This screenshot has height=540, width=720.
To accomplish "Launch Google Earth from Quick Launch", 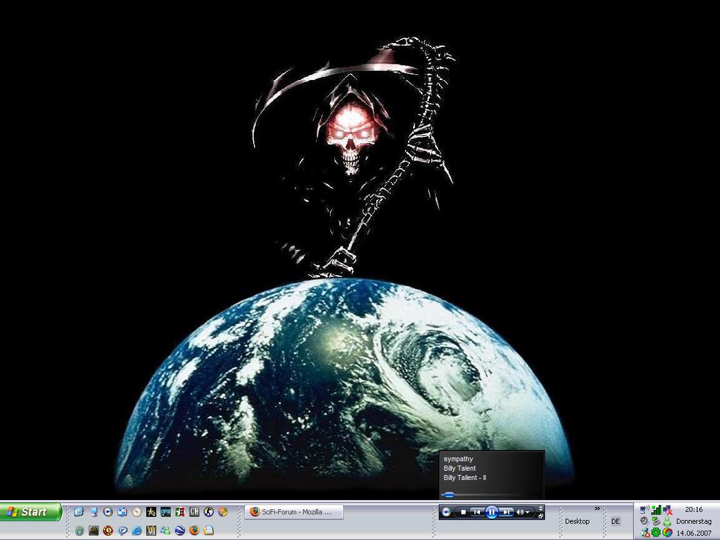I will (x=180, y=531).
